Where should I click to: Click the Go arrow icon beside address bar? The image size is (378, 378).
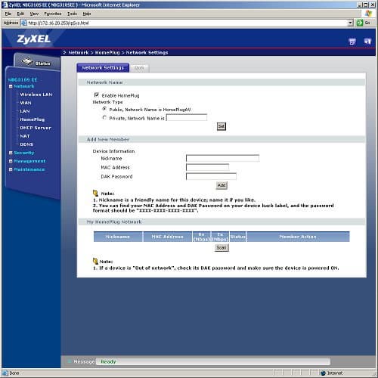point(360,23)
